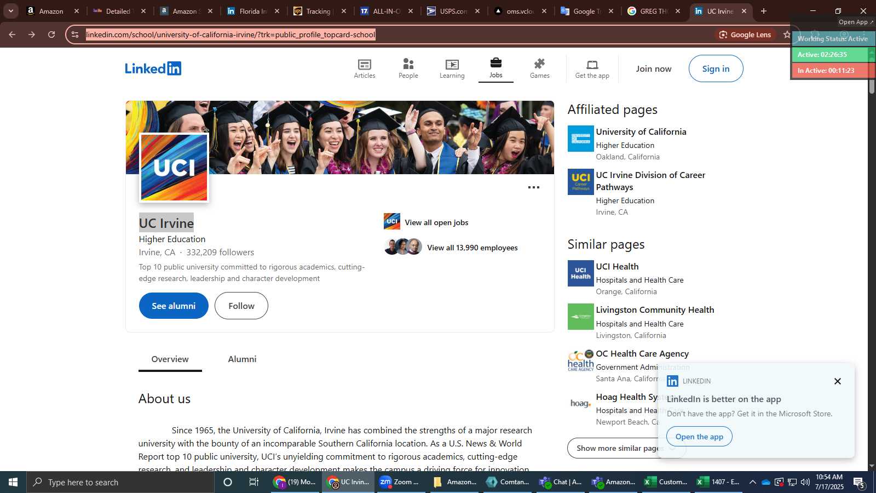The image size is (876, 493).
Task: Open University of California affiliated page link
Action: point(641,131)
